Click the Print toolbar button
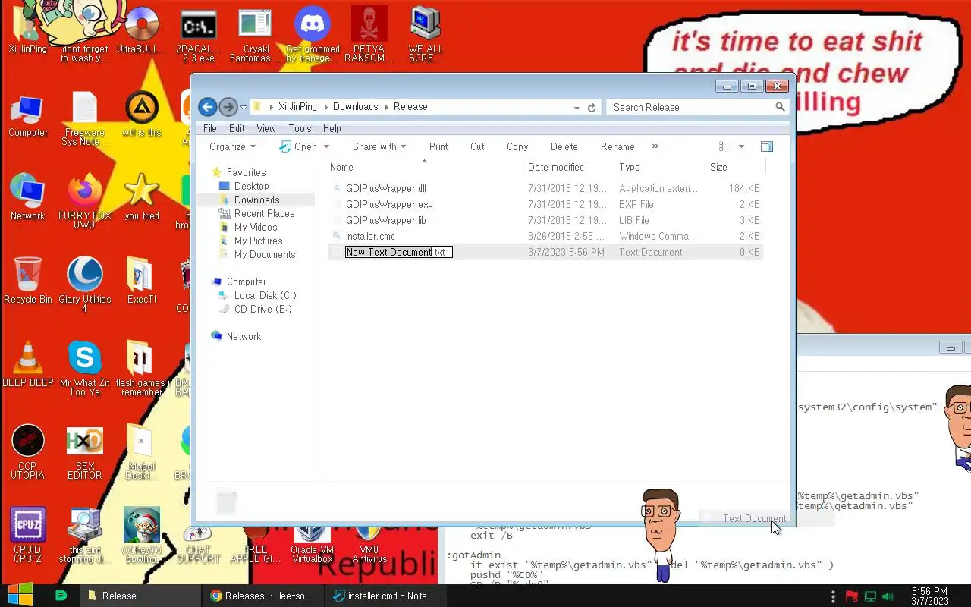Screen dimensions: 971x607 (x=438, y=146)
